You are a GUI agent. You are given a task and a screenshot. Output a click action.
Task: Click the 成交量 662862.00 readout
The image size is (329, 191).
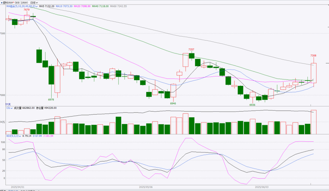[x=24, y=108]
